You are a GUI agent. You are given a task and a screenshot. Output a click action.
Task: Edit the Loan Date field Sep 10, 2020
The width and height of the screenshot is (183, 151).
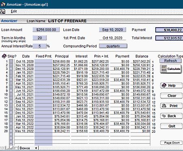pyautogui.click(x=113, y=30)
